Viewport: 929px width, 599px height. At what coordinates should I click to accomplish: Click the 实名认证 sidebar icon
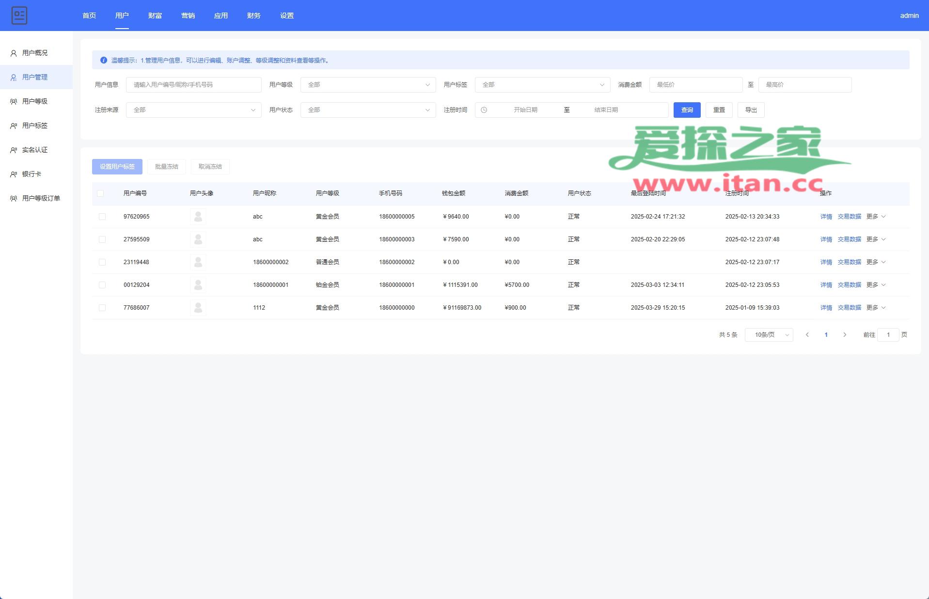(x=14, y=150)
